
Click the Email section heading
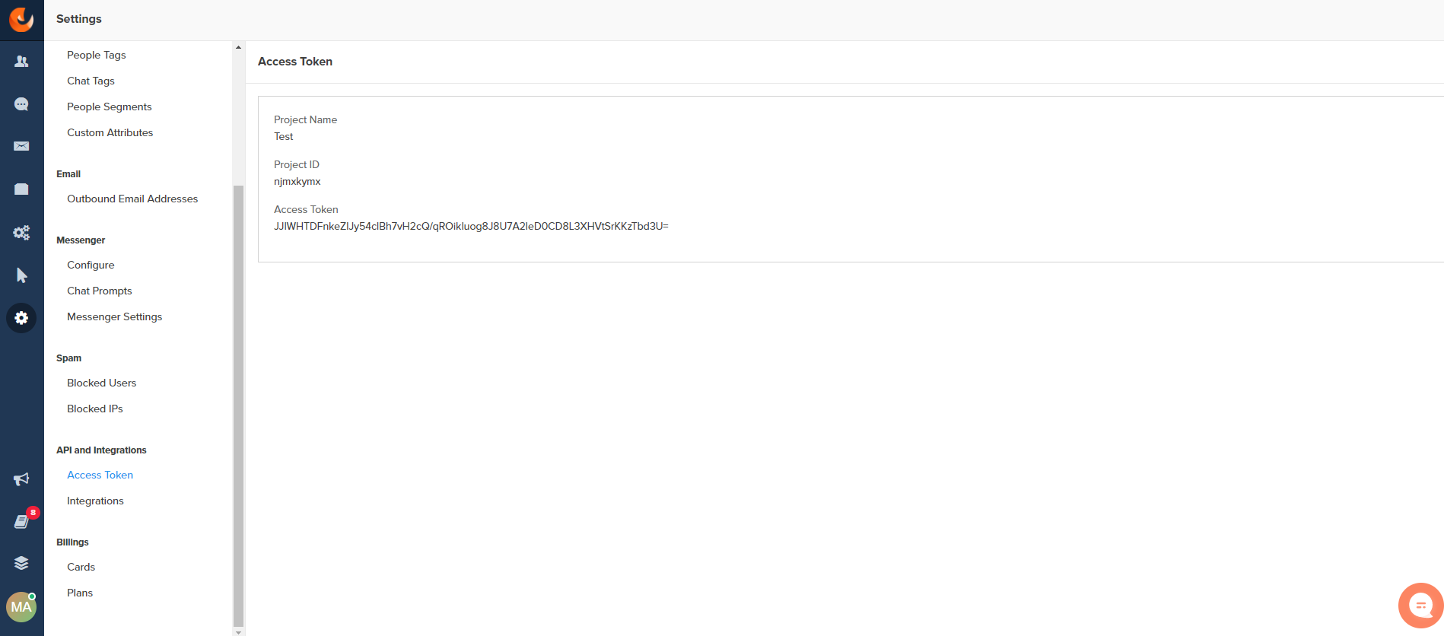(x=68, y=173)
